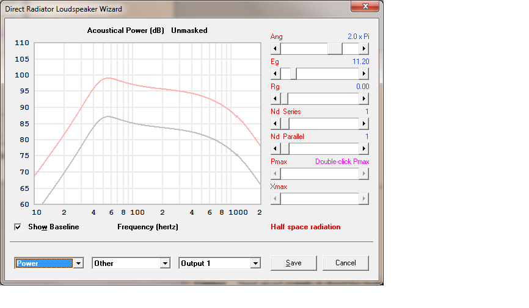The image size is (529, 308).
Task: Click the Show Baseline label text
Action: (54, 227)
